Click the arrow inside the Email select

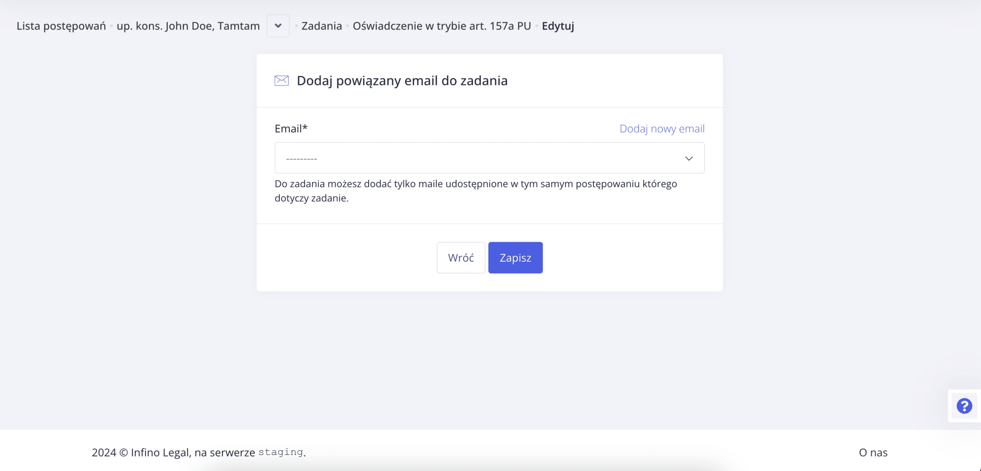coord(689,158)
